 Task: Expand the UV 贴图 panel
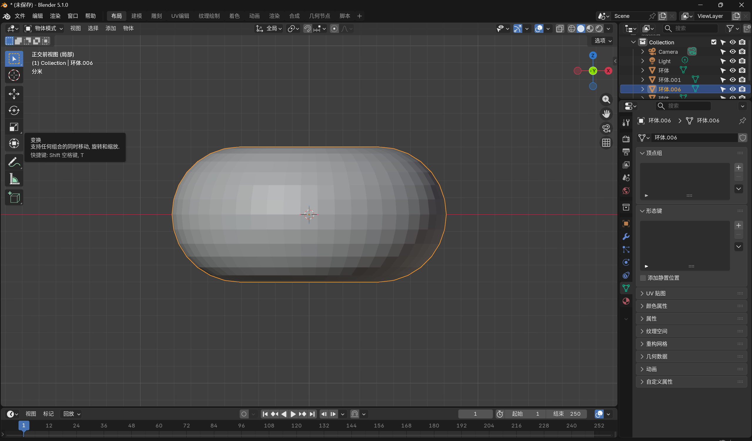click(656, 293)
